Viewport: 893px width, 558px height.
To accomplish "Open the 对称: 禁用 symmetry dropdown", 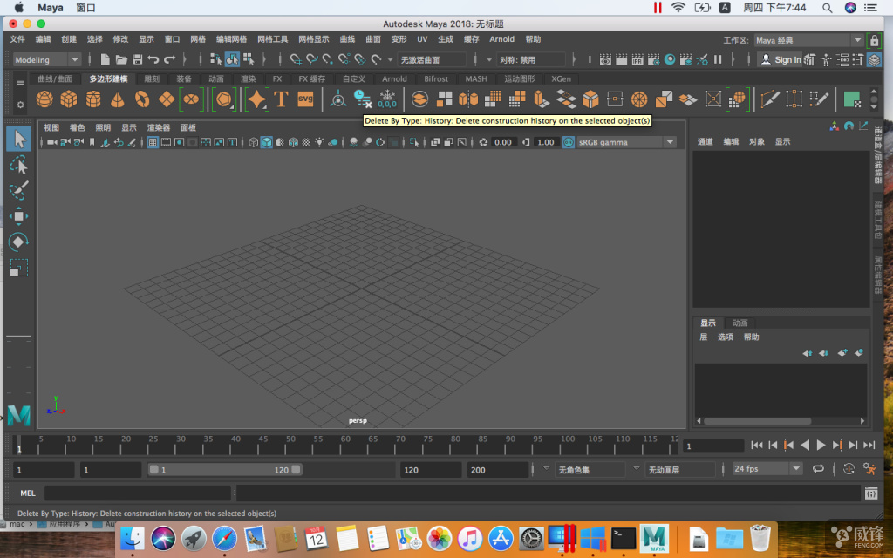I will (x=531, y=60).
